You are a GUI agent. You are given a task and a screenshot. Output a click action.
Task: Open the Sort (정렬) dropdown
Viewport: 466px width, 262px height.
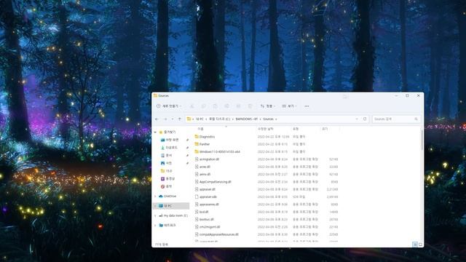pos(268,106)
